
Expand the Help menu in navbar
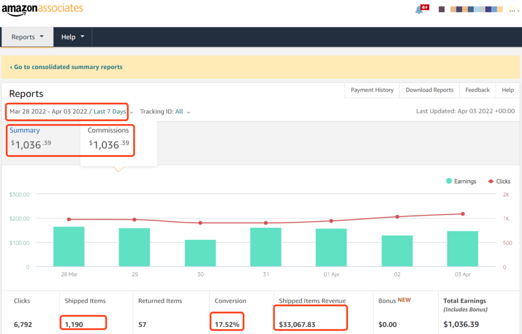click(x=72, y=37)
